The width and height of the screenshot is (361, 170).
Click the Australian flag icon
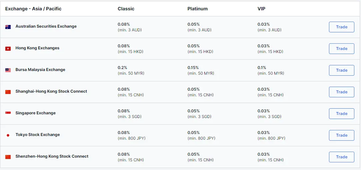click(x=8, y=27)
